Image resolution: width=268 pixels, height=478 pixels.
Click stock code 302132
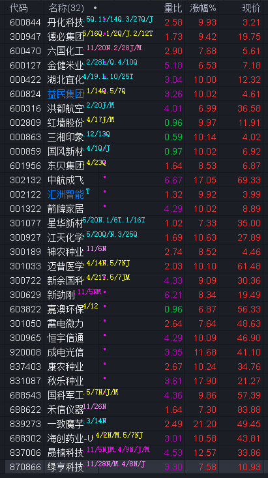(x=25, y=180)
